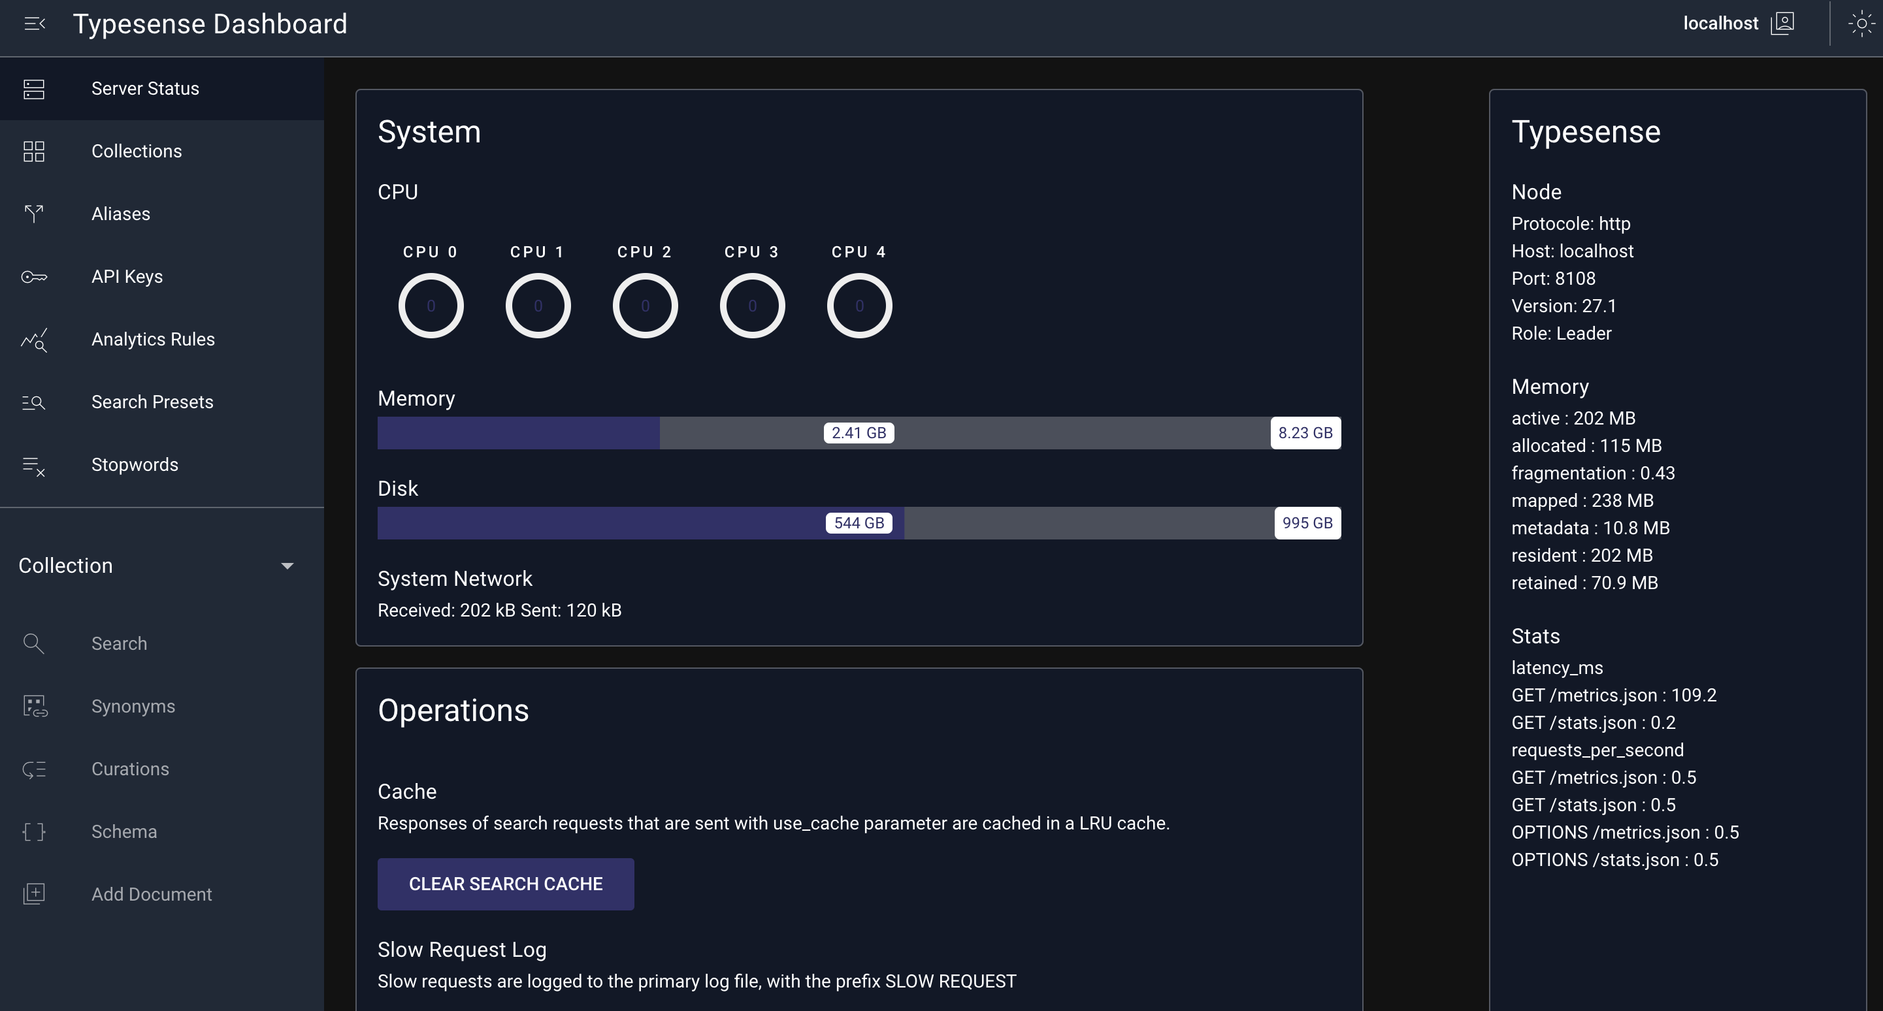
Task: Open the Aliases menu item
Action: coord(161,214)
